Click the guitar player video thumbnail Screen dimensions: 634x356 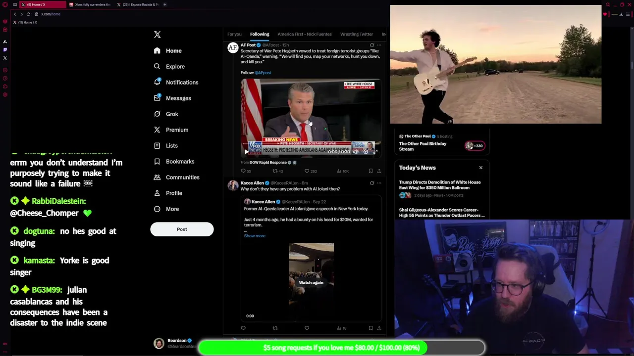[x=496, y=64]
